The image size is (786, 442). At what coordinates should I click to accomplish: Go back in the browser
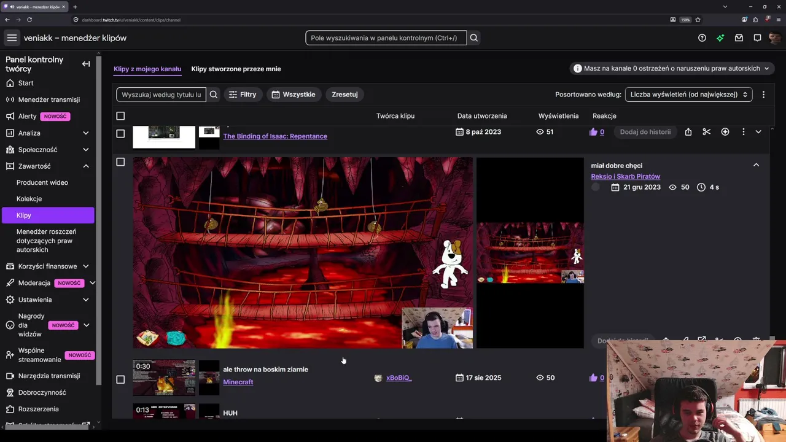click(x=7, y=20)
